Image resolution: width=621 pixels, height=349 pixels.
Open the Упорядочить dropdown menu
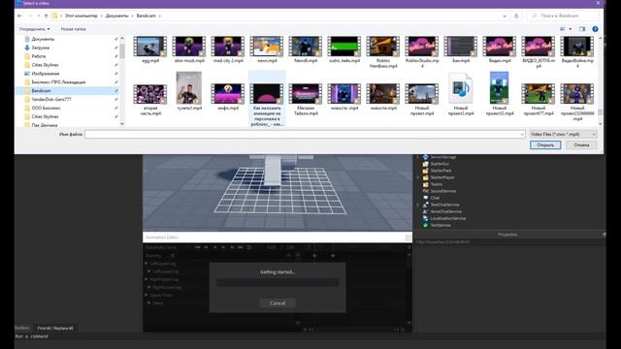pos(35,29)
